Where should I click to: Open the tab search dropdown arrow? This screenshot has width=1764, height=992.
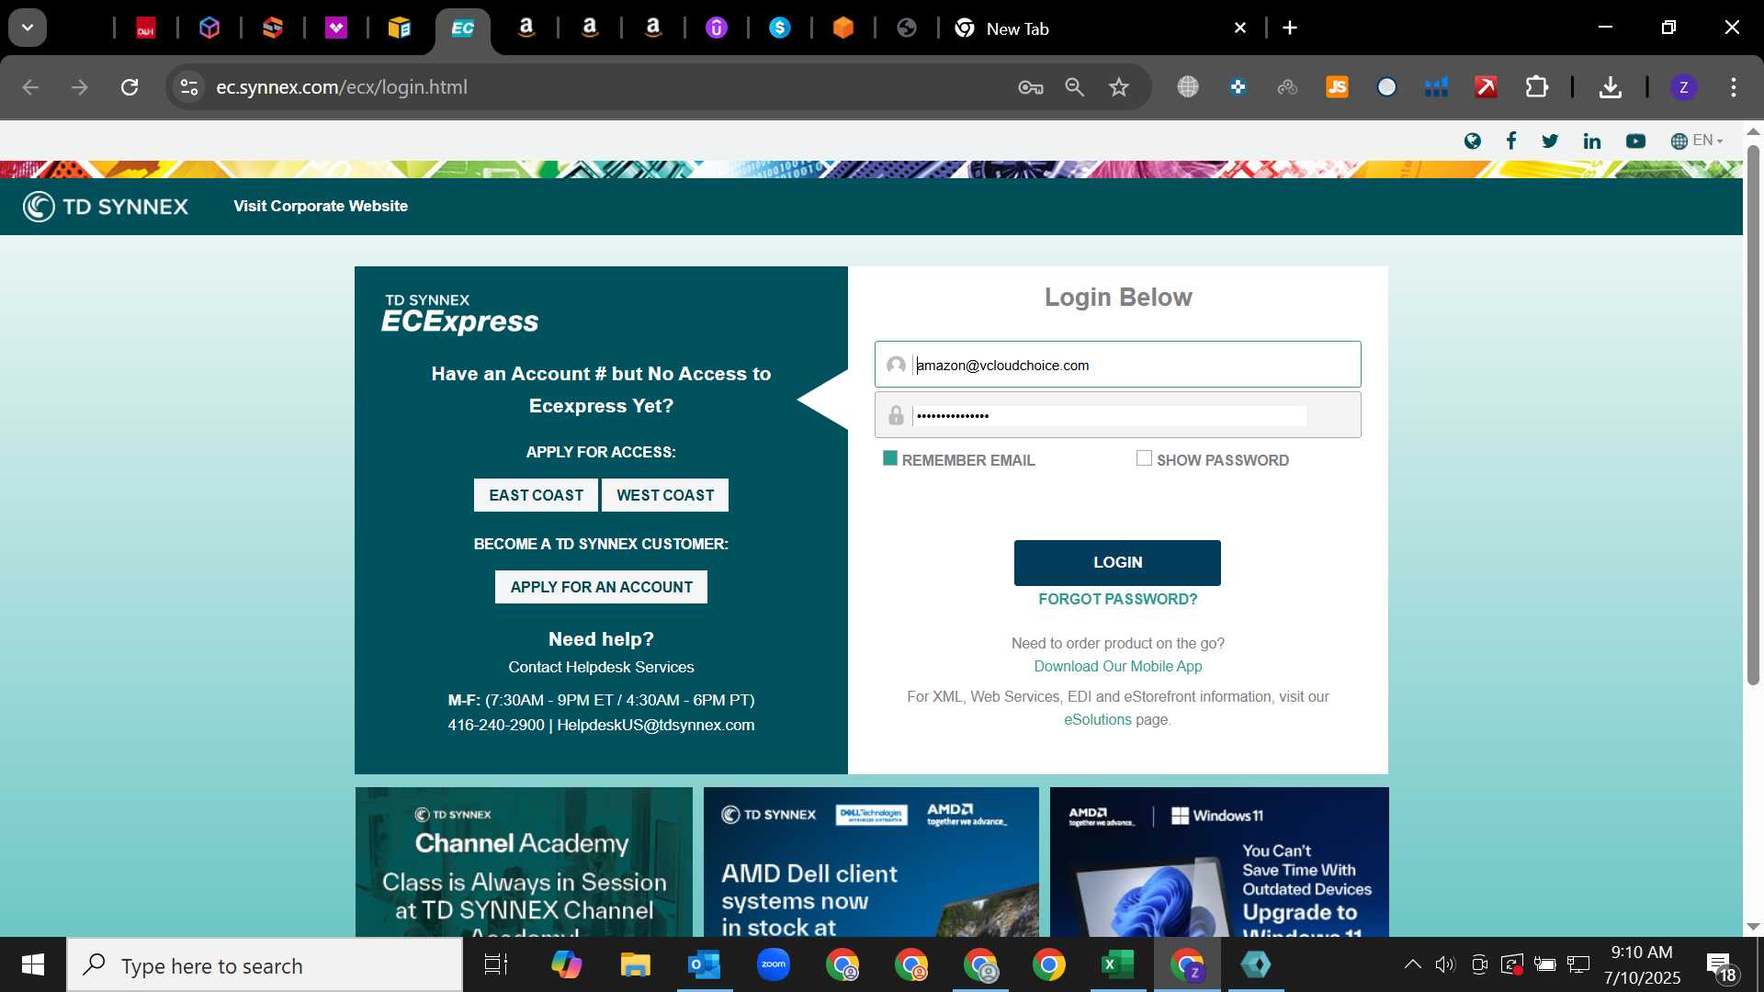coord(28,28)
